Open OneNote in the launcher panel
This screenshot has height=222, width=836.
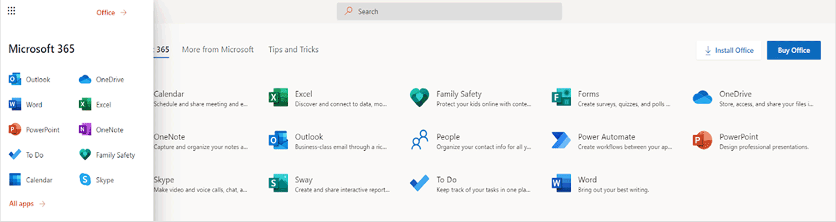(101, 130)
